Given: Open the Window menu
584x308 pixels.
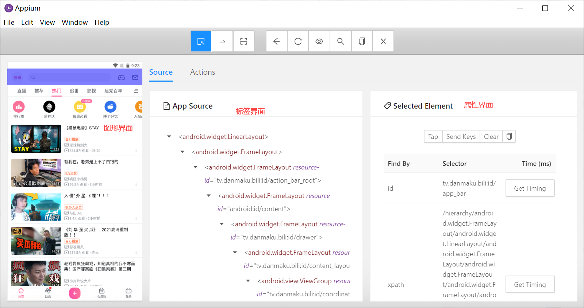Looking at the screenshot, I should click(75, 22).
